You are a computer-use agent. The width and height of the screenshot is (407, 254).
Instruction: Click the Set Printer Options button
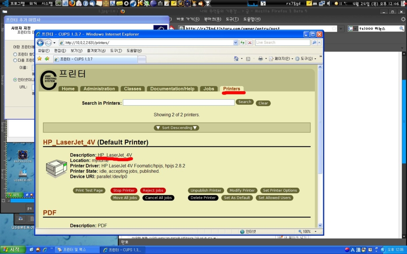(280, 190)
